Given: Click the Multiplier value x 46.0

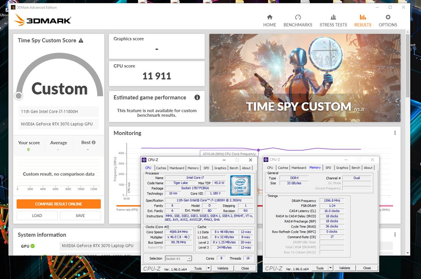Looking at the screenshot, I should tap(178, 237).
